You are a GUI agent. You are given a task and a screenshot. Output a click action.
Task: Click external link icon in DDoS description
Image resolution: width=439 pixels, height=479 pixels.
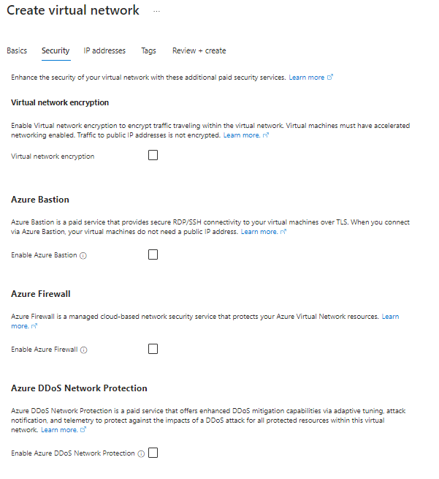point(83,429)
